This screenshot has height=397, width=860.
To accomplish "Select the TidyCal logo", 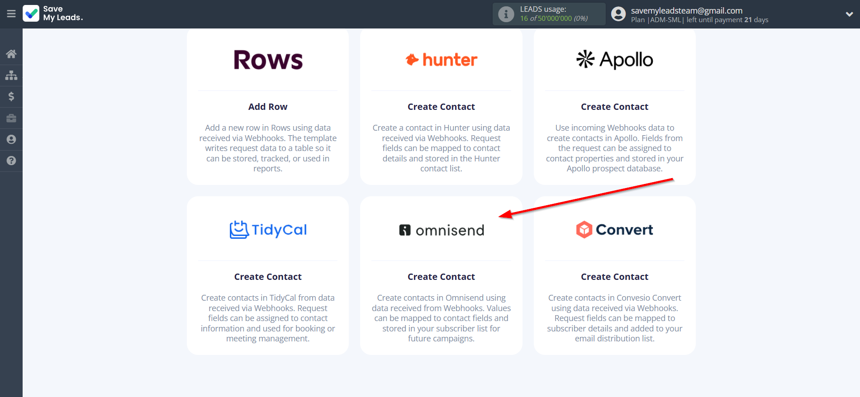I will [x=268, y=230].
